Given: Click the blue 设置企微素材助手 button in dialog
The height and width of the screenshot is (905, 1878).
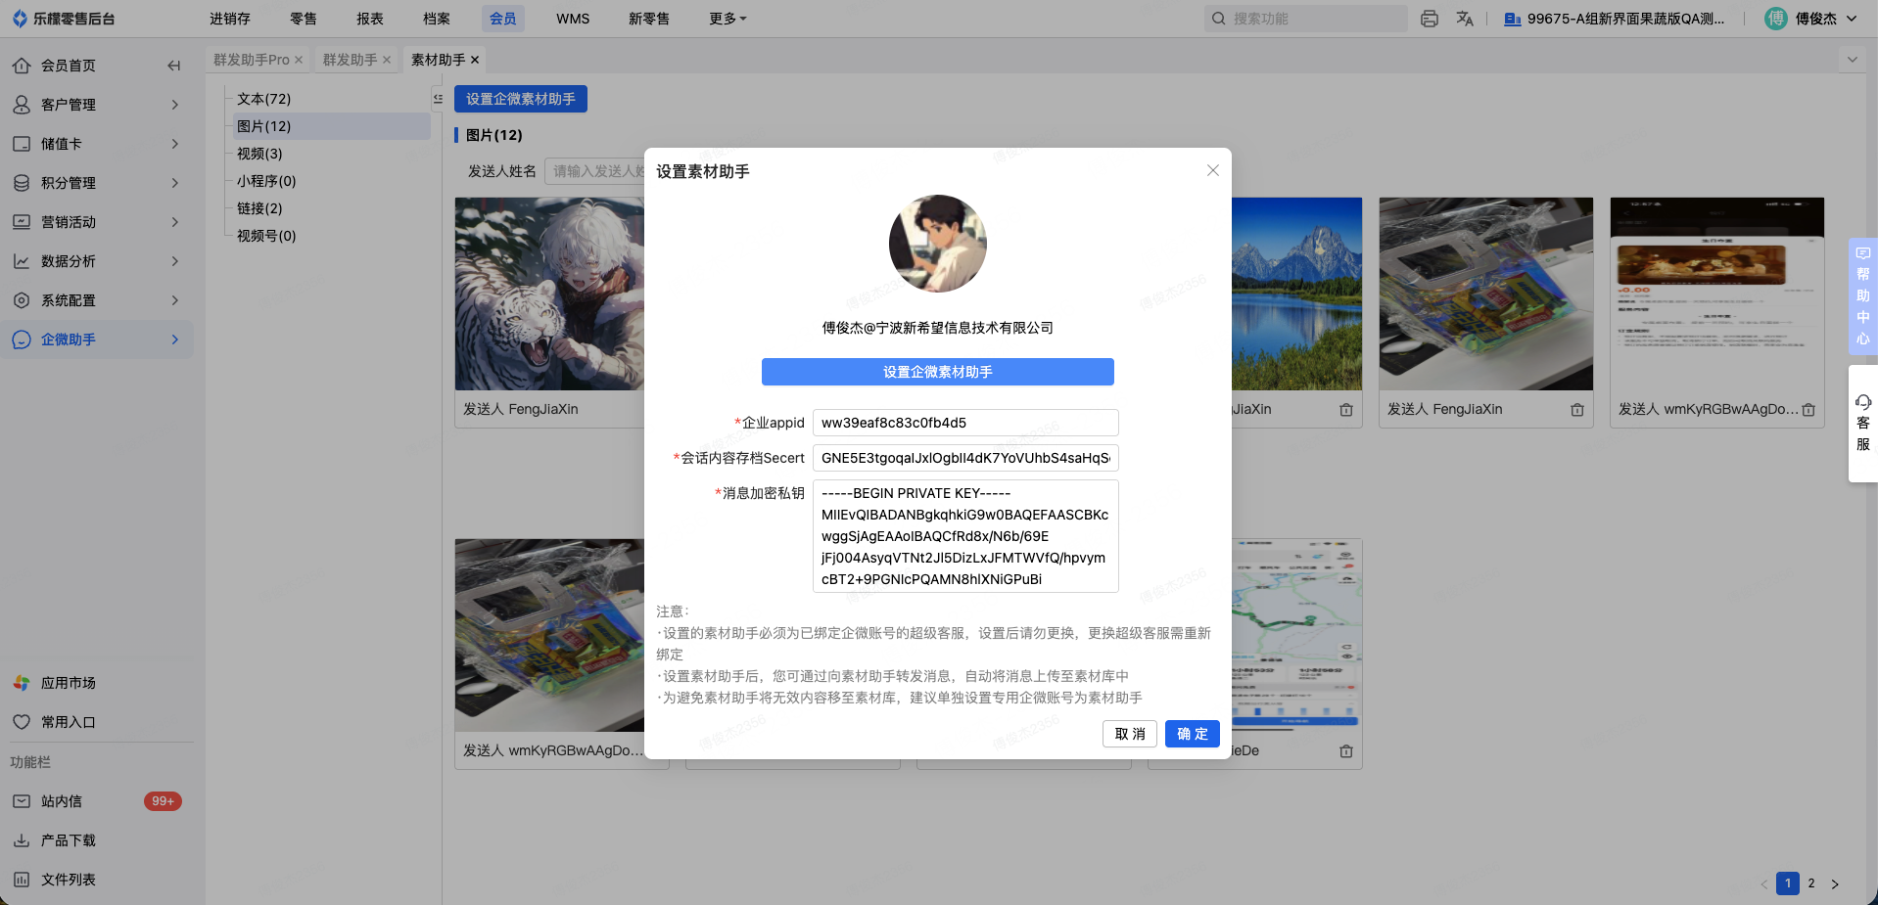Looking at the screenshot, I should click(x=938, y=372).
